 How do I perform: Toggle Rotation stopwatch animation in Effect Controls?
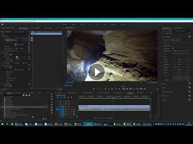pyautogui.click(x=5, y=46)
